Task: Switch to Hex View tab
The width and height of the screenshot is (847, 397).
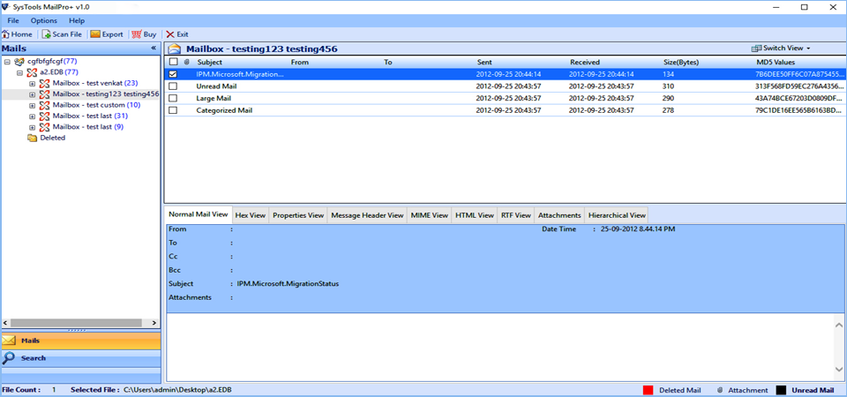Action: click(251, 215)
